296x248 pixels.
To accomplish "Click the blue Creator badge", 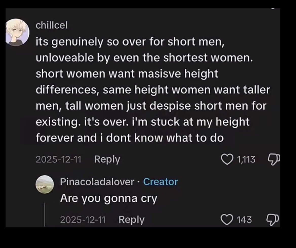I will click(161, 182).
